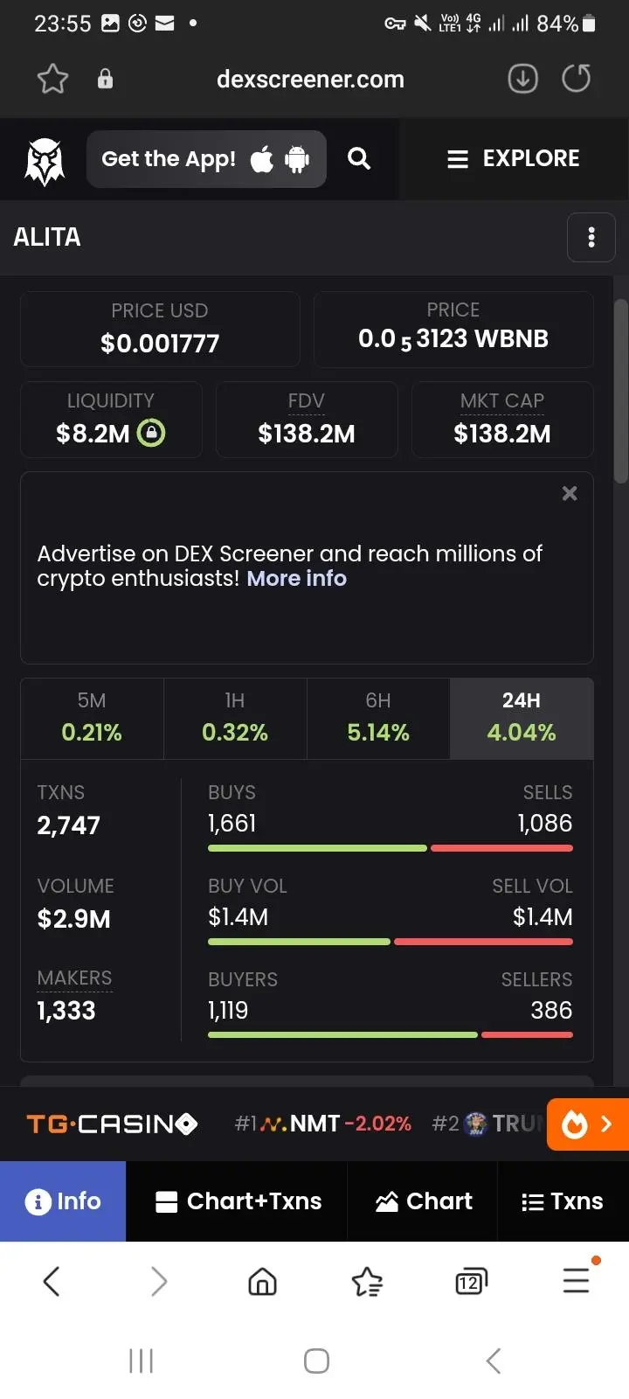This screenshot has width=629, height=1399.
Task: Open the browser home page icon
Action: [262, 1282]
